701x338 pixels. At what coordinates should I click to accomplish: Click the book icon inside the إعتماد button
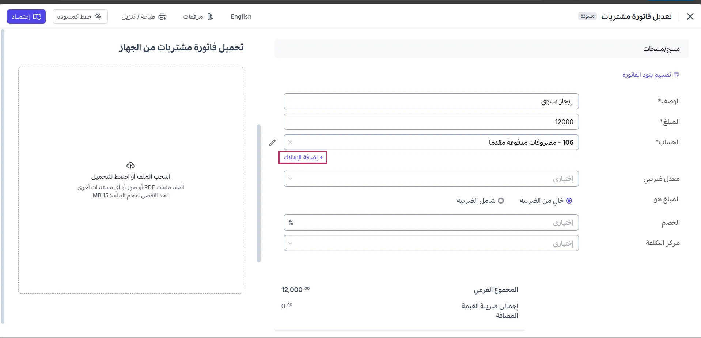point(37,16)
